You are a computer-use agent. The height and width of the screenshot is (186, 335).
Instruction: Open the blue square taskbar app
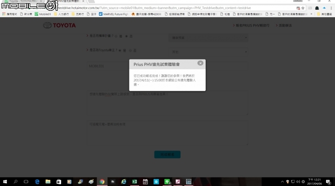coord(156,182)
